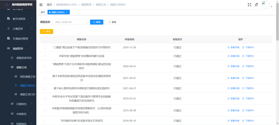Click the yellow 导出 button
Viewport: 279px width, 125px height.
[46, 31]
